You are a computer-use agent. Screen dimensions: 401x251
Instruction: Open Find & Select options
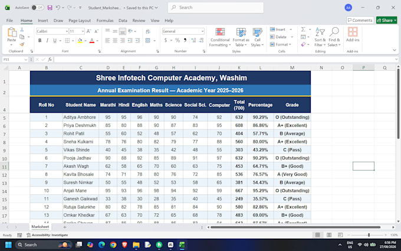pyautogui.click(x=334, y=37)
